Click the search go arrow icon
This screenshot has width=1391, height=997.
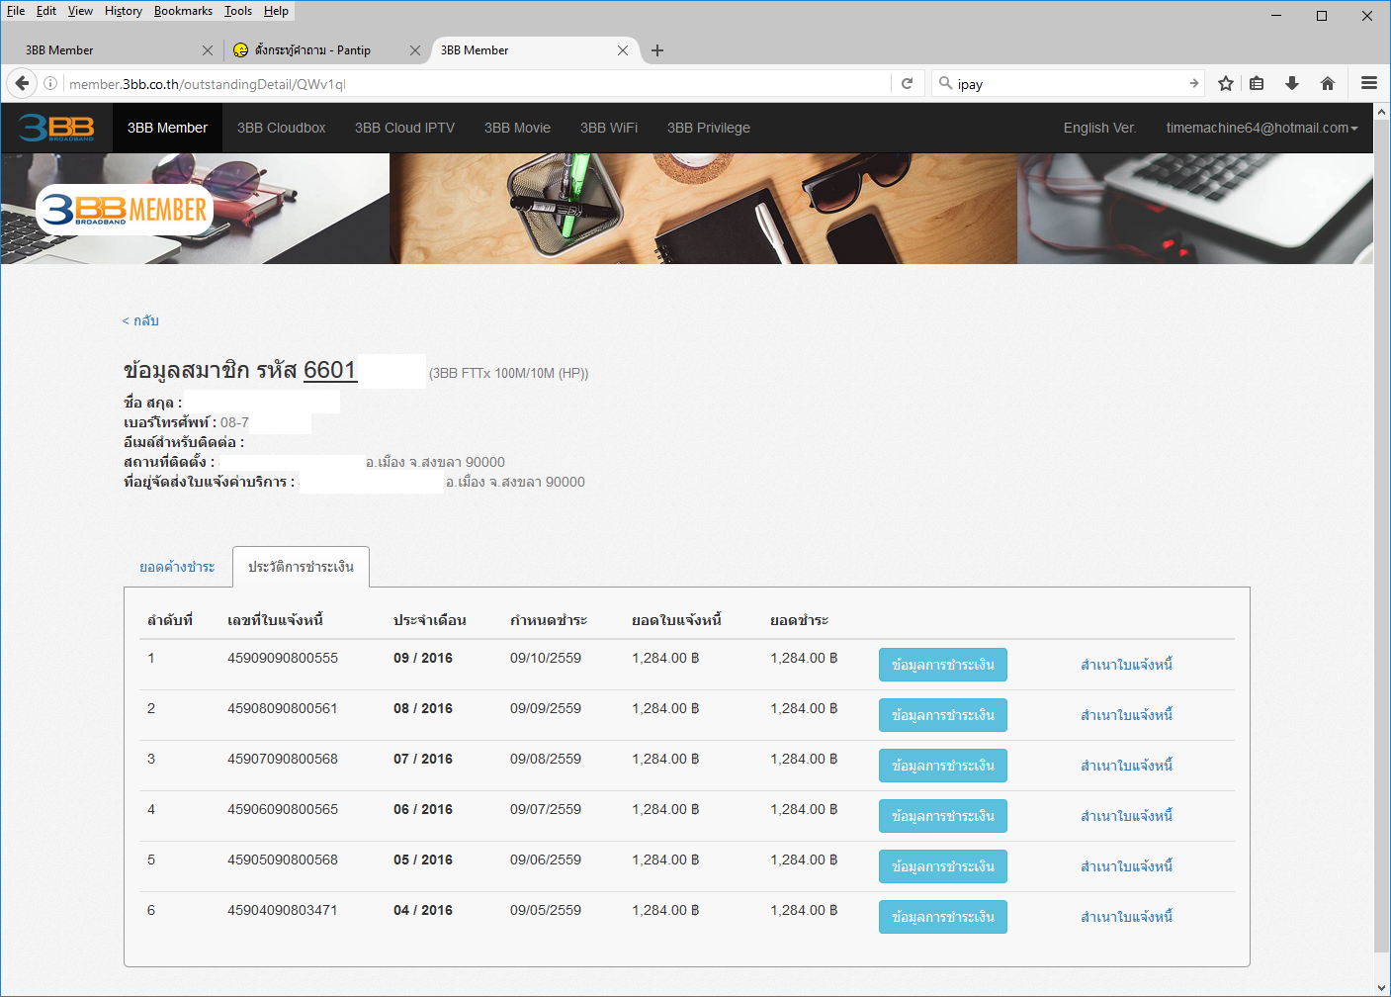point(1193,84)
